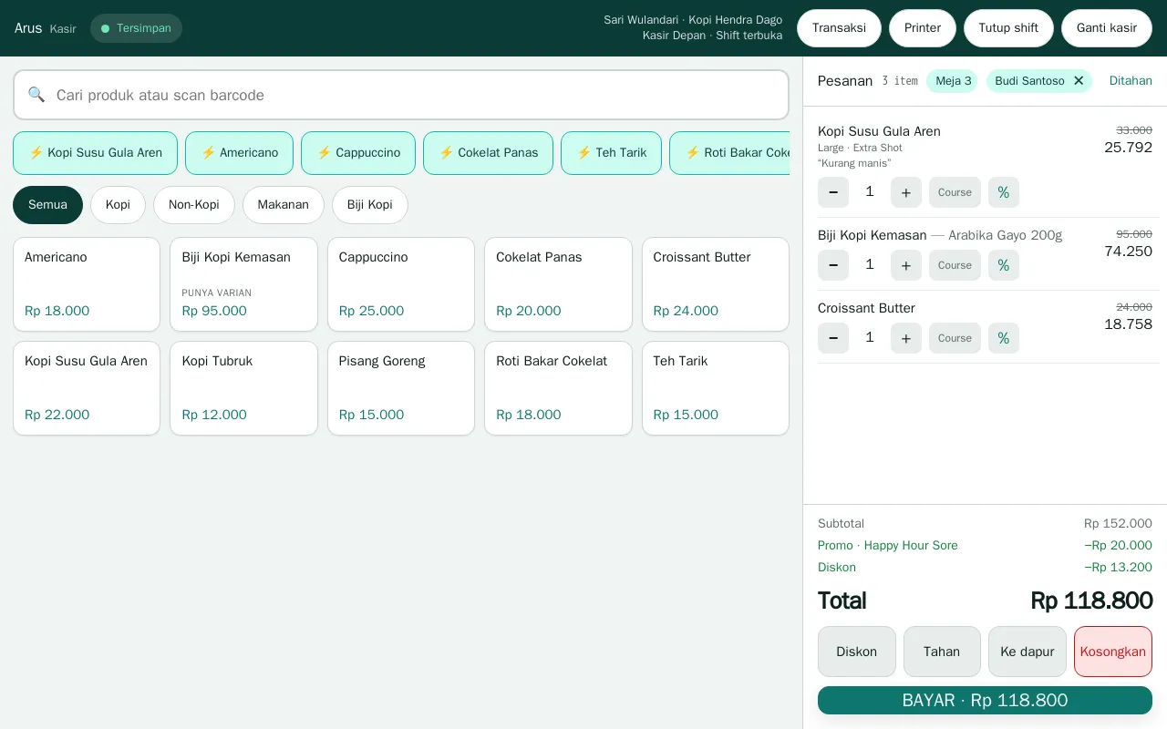Add Roti Bakar Cokelat product card

coord(558,388)
